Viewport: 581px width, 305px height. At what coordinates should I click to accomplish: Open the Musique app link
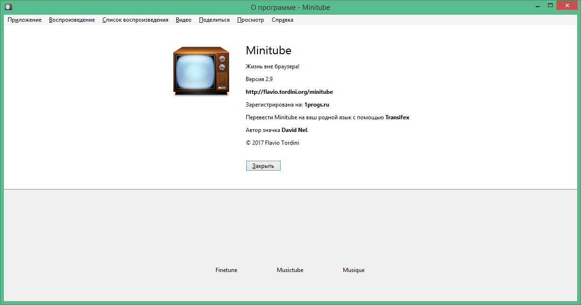click(354, 270)
